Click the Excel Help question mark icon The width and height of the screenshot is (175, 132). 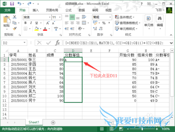(x=141, y=4)
